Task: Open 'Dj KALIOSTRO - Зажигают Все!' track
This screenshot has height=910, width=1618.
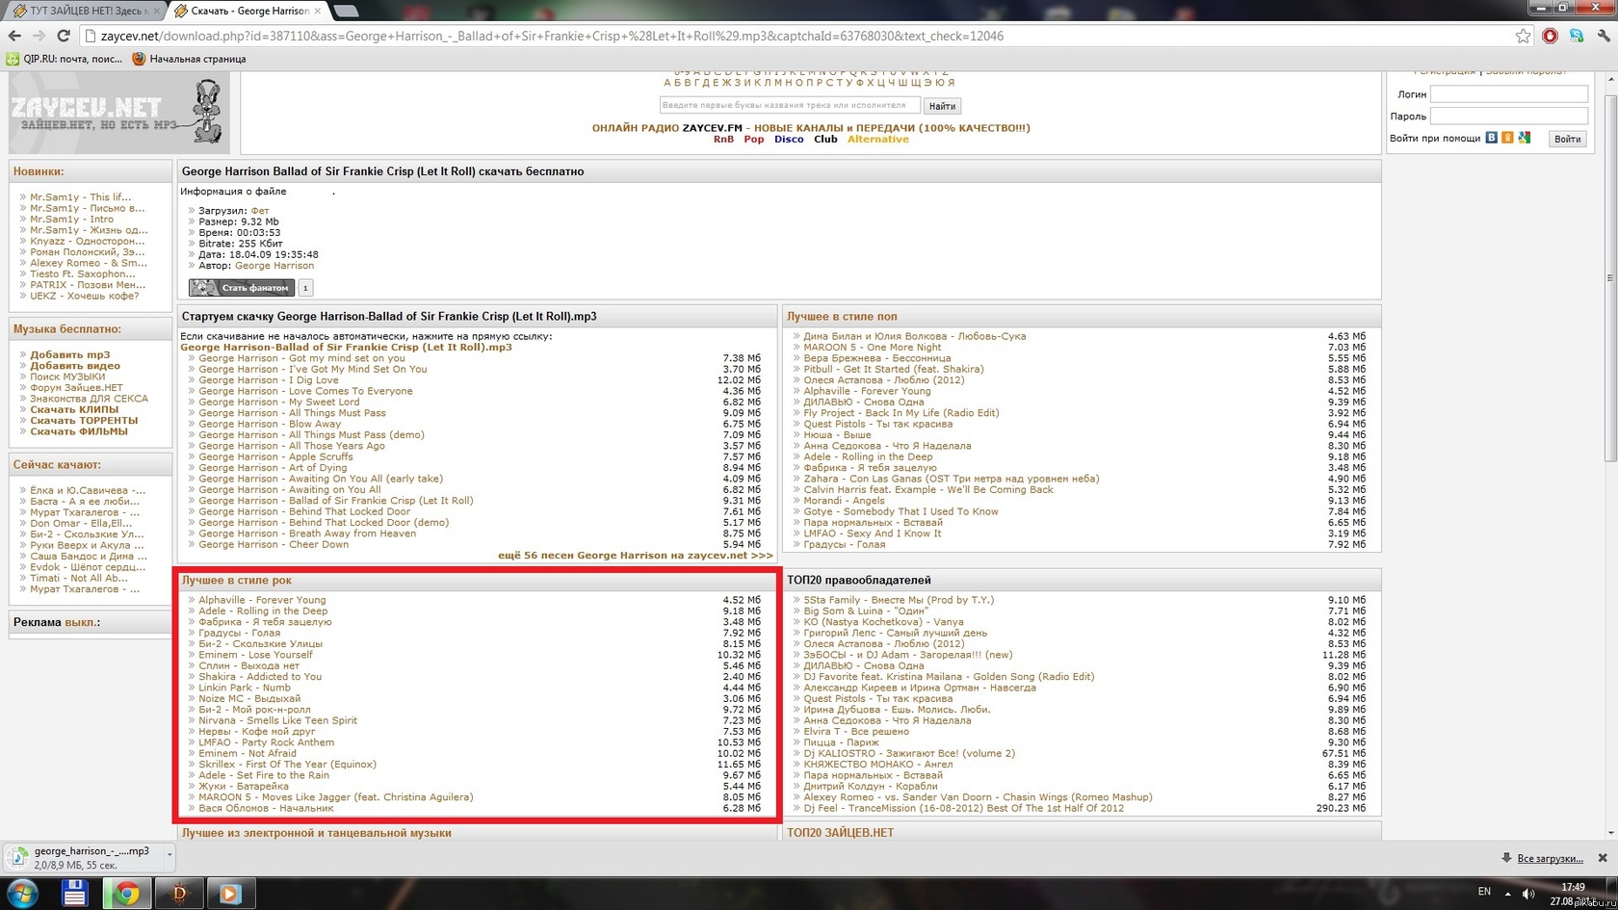Action: point(909,754)
